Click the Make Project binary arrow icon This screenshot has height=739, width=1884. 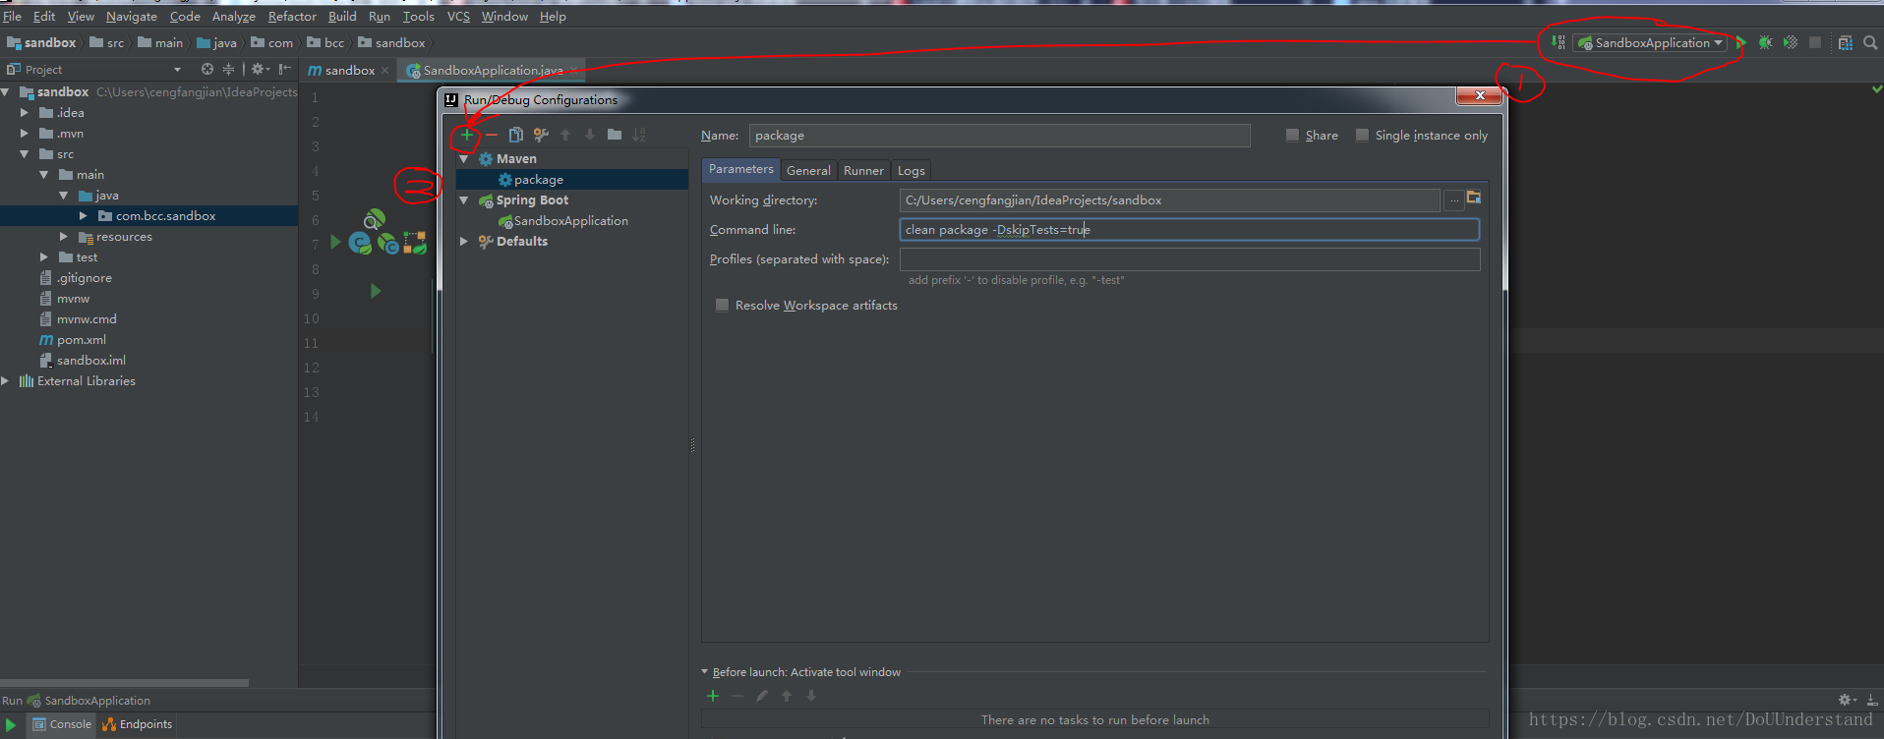pyautogui.click(x=1559, y=42)
